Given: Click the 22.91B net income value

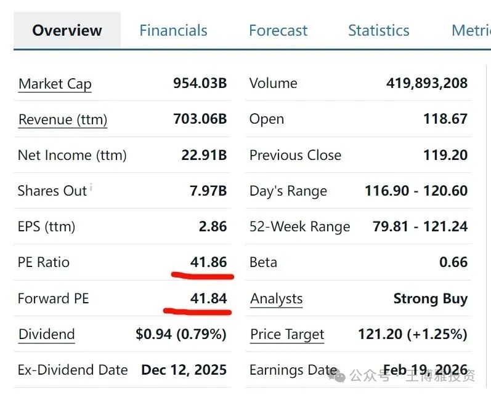Looking at the screenshot, I should (204, 155).
